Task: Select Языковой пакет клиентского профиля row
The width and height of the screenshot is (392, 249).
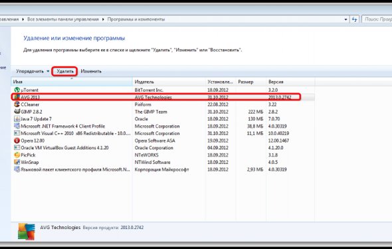Action: 75,169
